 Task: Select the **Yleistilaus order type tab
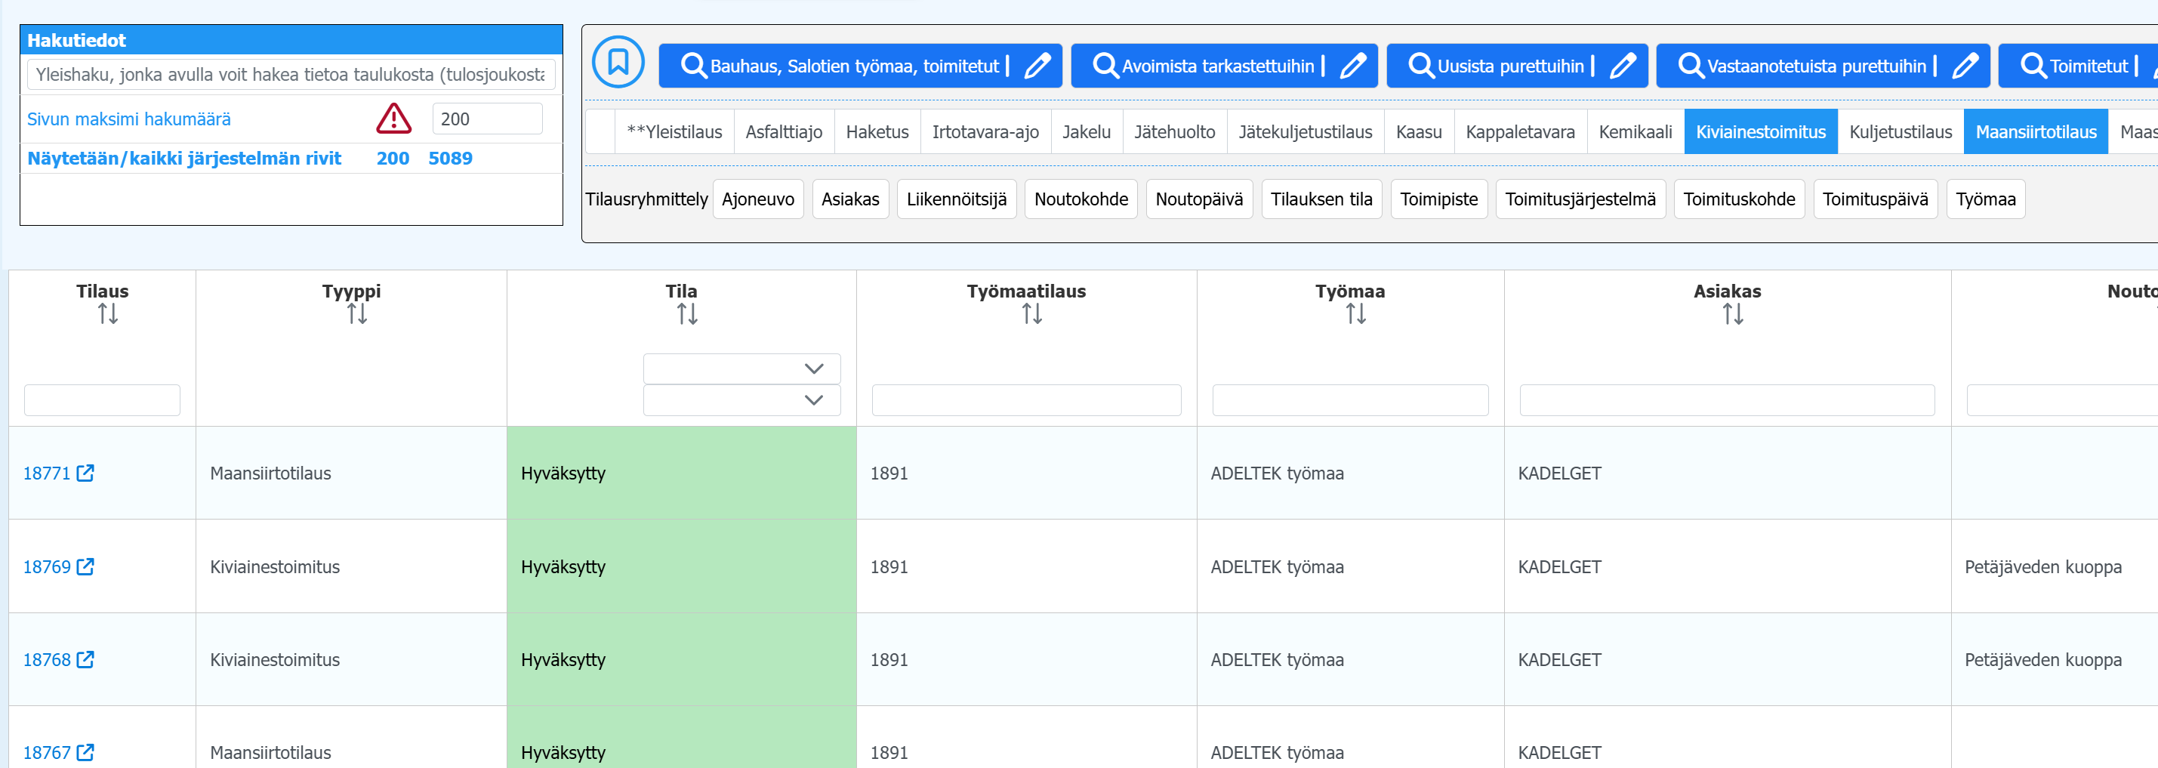click(x=674, y=131)
